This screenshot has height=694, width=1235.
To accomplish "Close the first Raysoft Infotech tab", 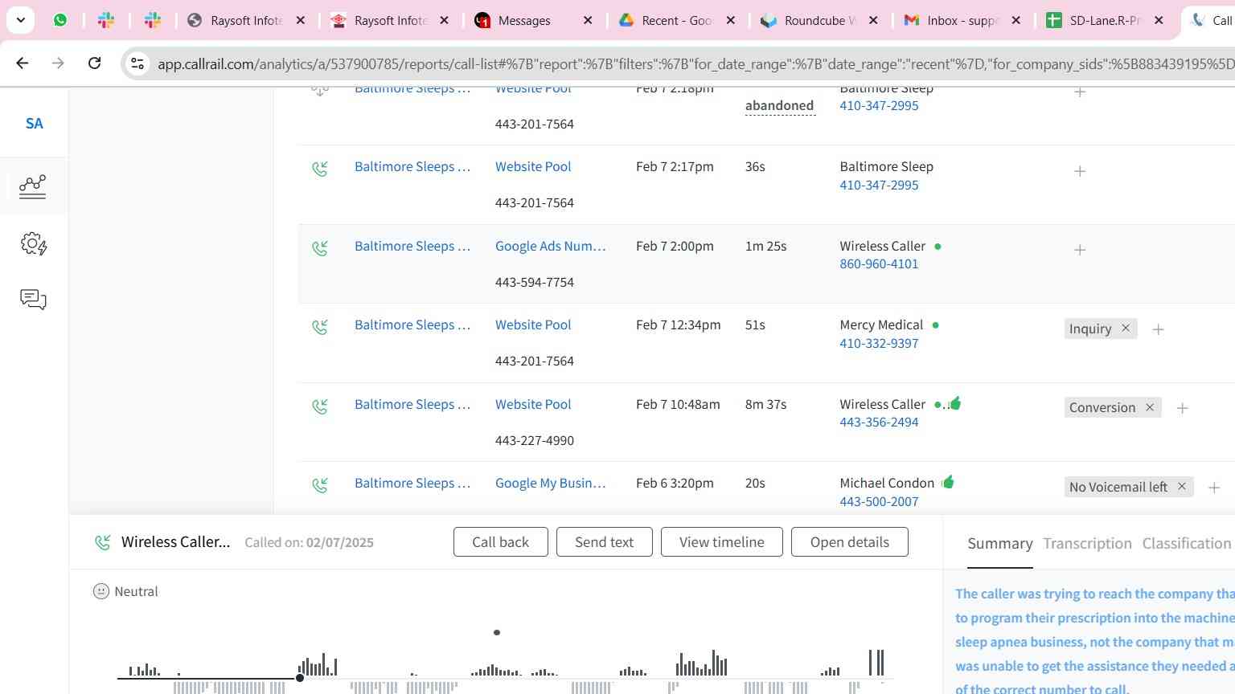I will point(301,21).
